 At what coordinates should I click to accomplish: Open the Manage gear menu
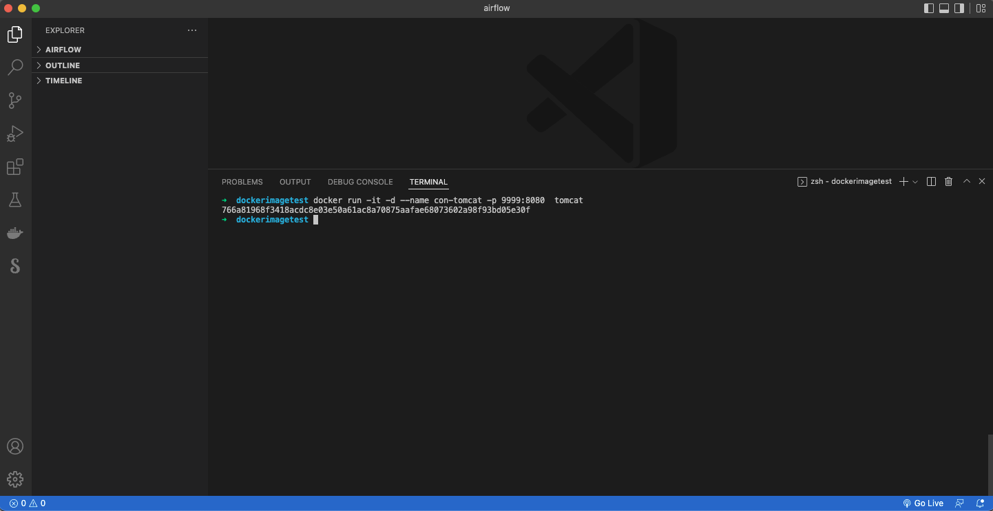15,479
